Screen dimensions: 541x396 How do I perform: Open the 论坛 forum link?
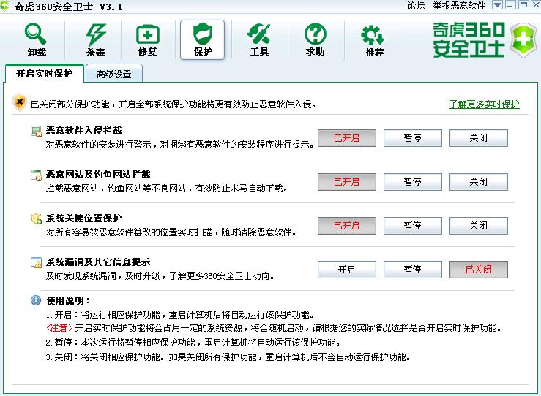pos(416,6)
